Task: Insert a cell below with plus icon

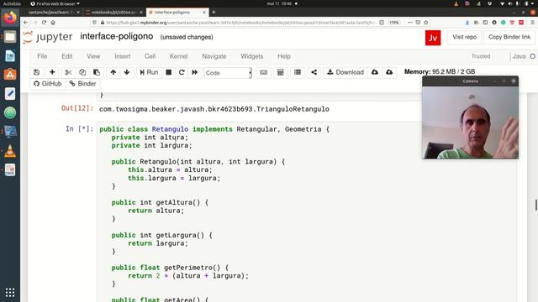Action: pyautogui.click(x=52, y=72)
